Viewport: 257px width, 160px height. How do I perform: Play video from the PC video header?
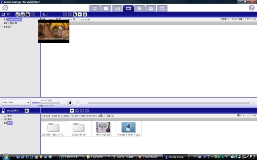tap(80, 14)
